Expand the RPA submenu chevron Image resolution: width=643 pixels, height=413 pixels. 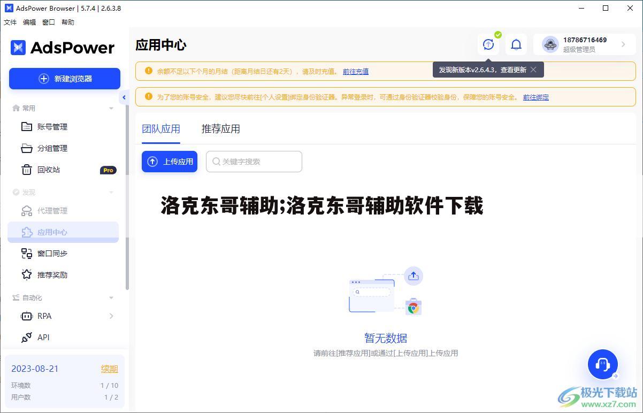coord(111,316)
